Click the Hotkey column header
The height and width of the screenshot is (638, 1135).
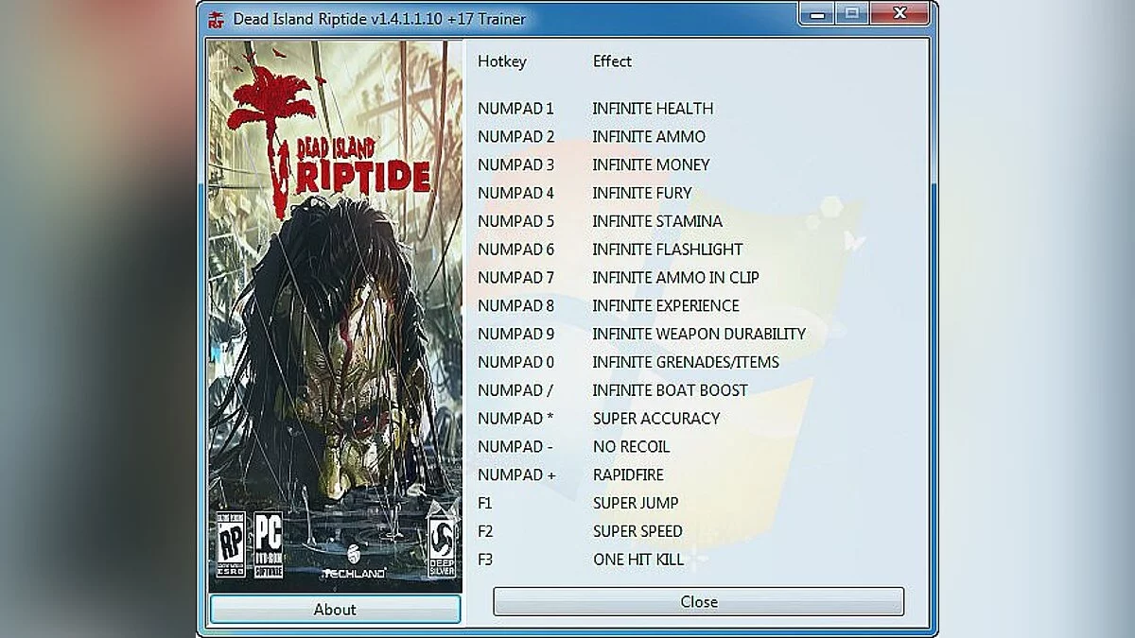(500, 61)
